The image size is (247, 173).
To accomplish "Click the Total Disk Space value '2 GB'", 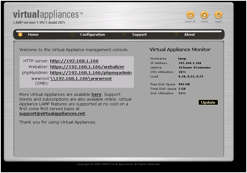I will pyautogui.click(x=182, y=89).
